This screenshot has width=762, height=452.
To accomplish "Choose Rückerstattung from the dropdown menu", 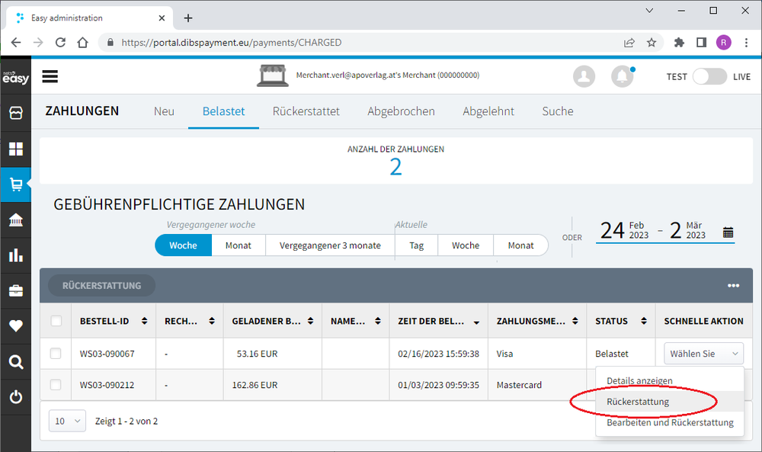I will (638, 402).
